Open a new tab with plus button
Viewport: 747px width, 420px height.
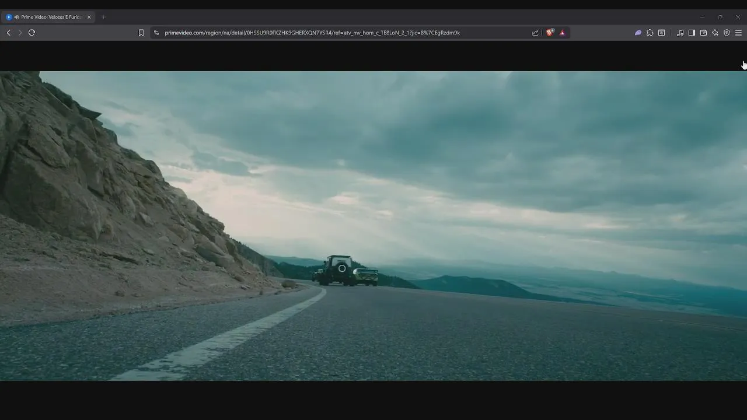pyautogui.click(x=103, y=17)
